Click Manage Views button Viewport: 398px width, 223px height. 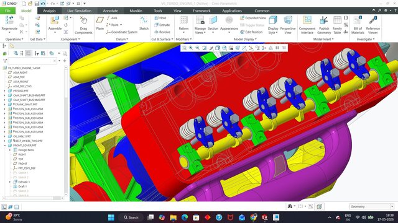click(200, 25)
